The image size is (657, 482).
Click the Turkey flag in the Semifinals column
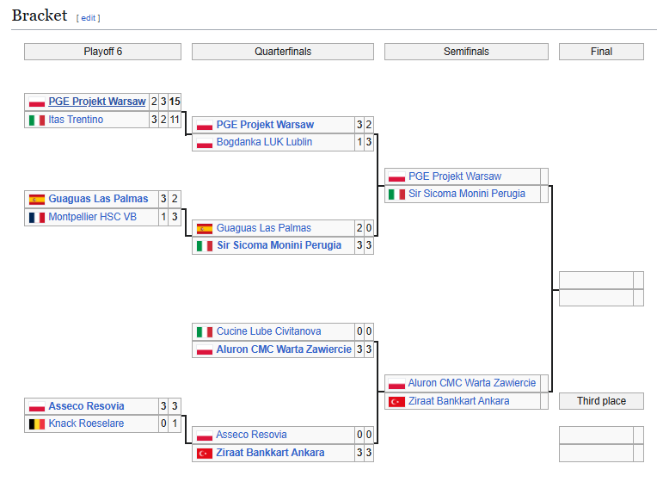tap(396, 402)
